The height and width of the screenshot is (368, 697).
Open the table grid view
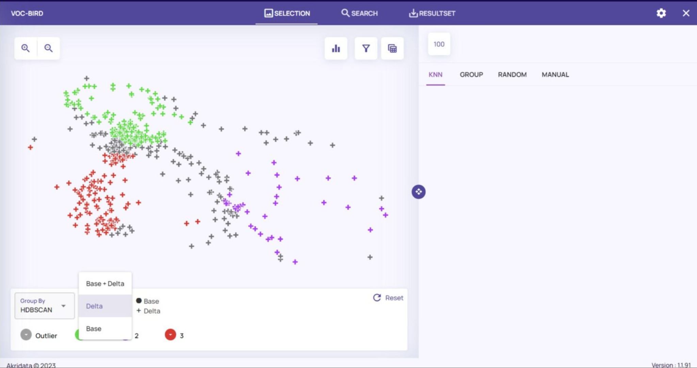392,49
